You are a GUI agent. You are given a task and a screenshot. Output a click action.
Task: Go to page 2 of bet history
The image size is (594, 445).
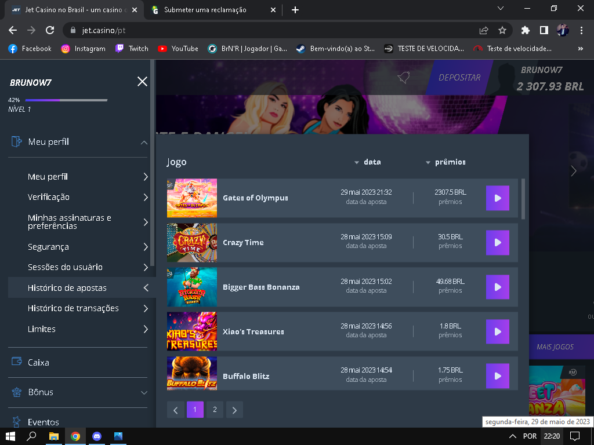pos(215,410)
